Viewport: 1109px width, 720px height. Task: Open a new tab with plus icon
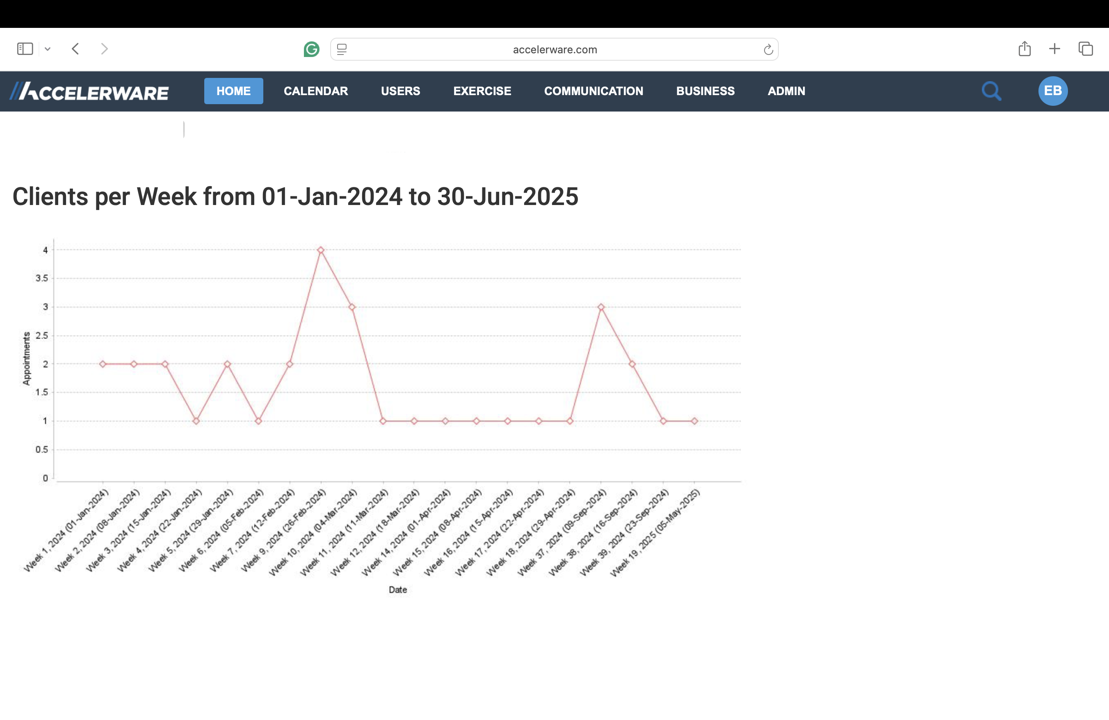(1054, 49)
